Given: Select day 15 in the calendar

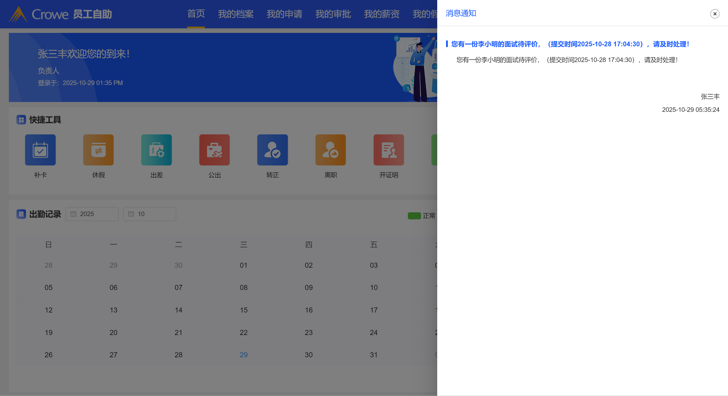Looking at the screenshot, I should [243, 310].
